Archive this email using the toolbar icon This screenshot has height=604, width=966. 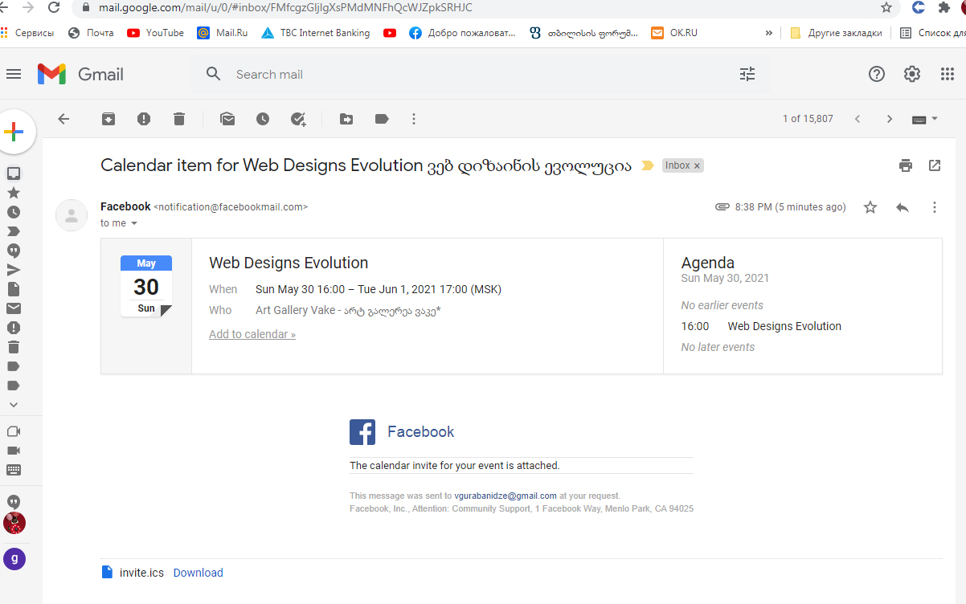point(108,119)
